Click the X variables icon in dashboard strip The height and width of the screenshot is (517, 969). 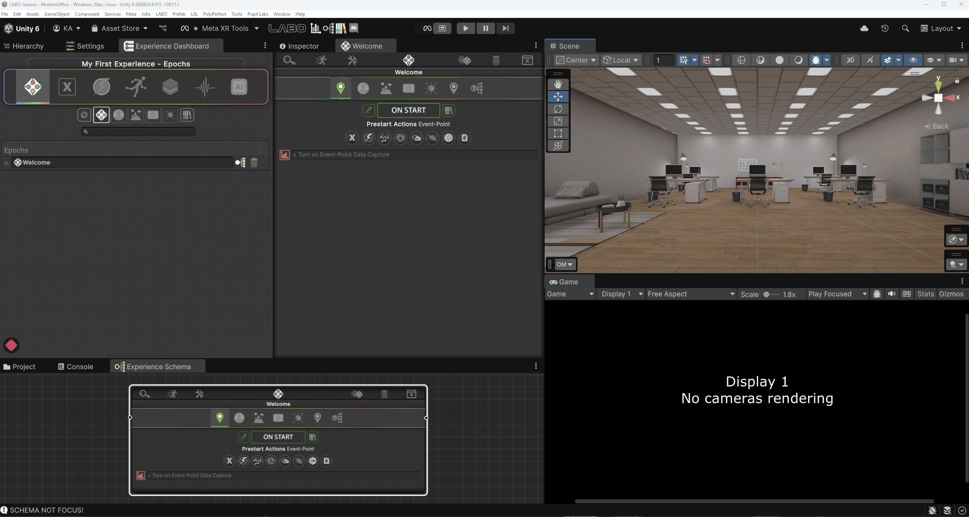[67, 87]
